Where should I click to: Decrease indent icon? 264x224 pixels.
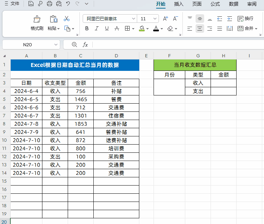[x=219, y=19]
